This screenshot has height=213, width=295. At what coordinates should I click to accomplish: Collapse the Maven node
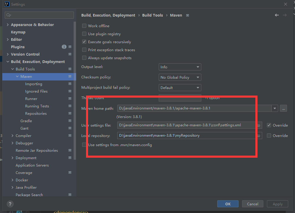coord(17,76)
